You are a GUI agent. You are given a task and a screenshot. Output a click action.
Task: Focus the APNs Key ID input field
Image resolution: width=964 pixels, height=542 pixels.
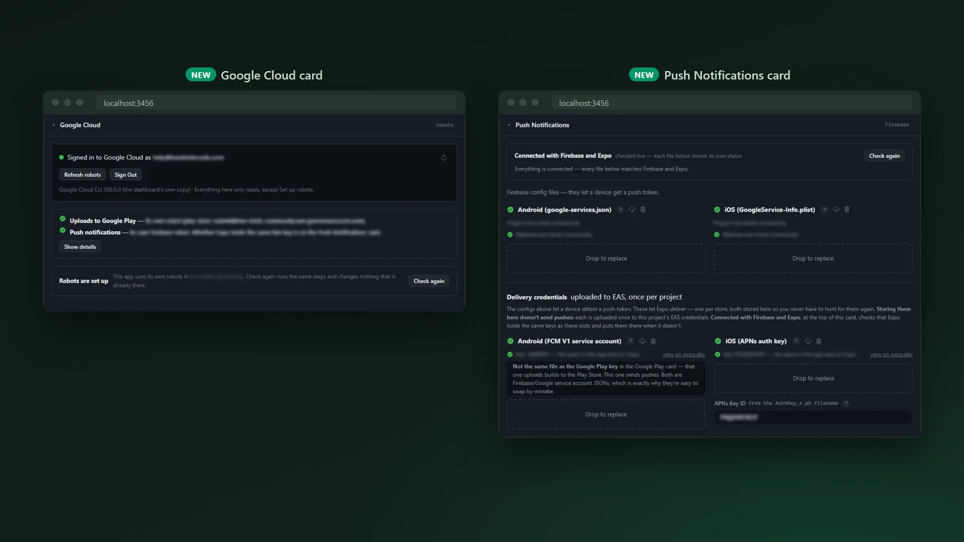(x=813, y=418)
